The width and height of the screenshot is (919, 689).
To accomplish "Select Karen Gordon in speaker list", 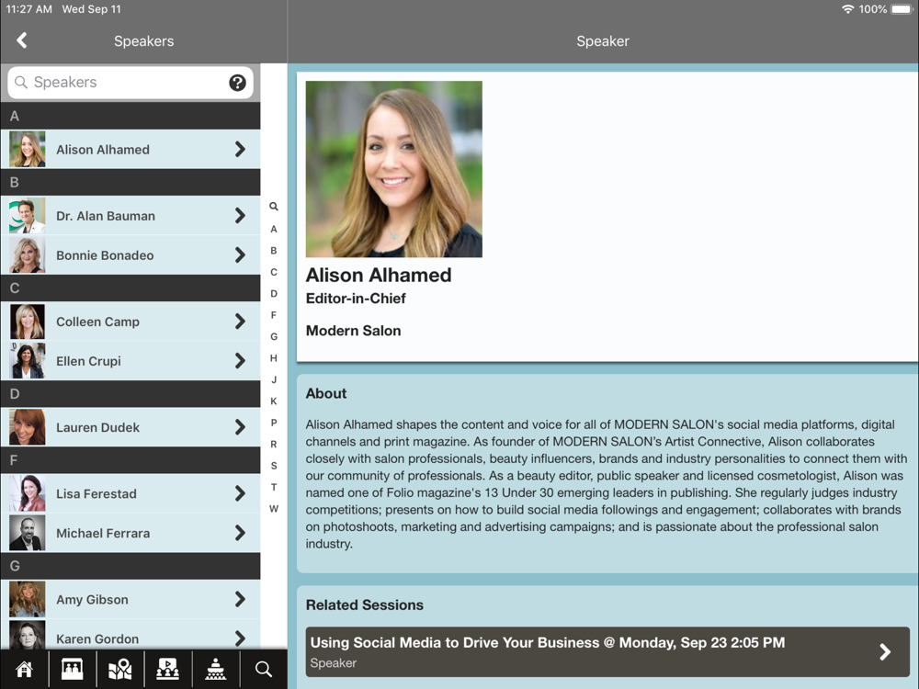I will [130, 635].
